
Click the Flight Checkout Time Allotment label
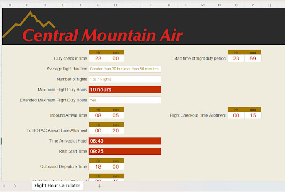click(198, 115)
